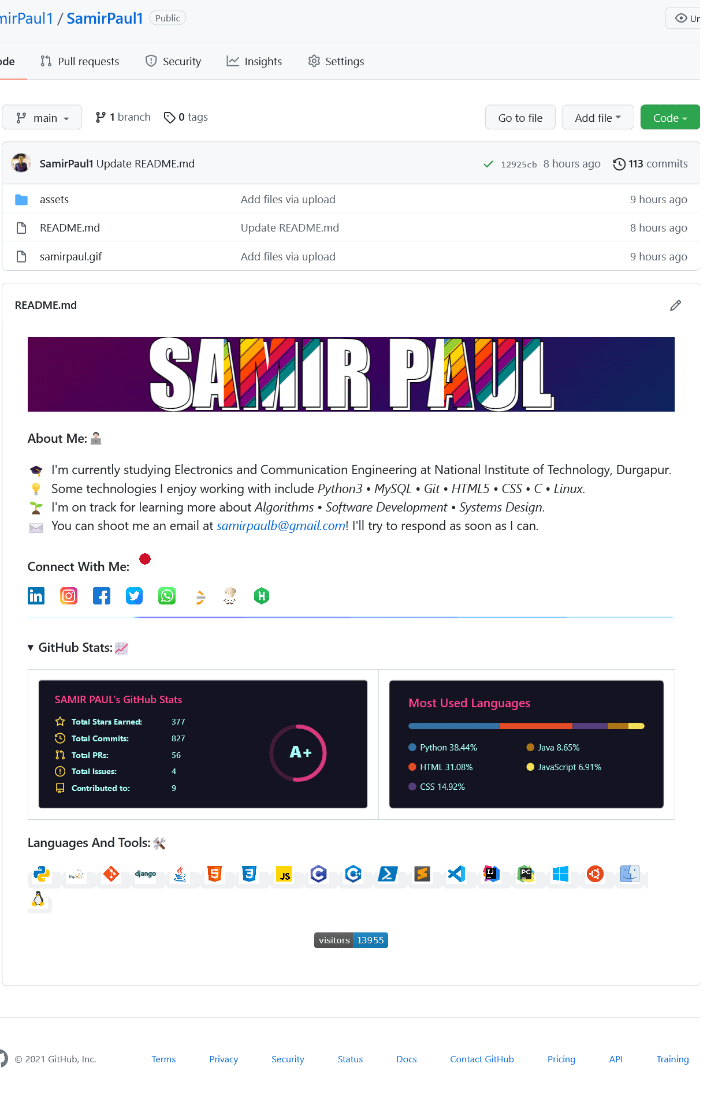Screen dimensions: 707x1116
Task: Switch to the Pull requests tab
Action: click(x=80, y=61)
